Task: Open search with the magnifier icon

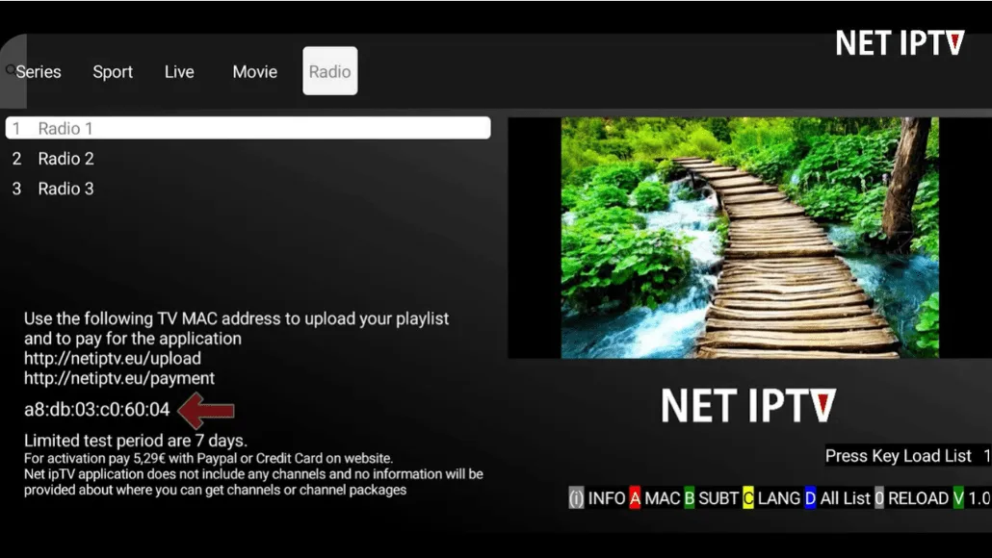Action: click(11, 69)
